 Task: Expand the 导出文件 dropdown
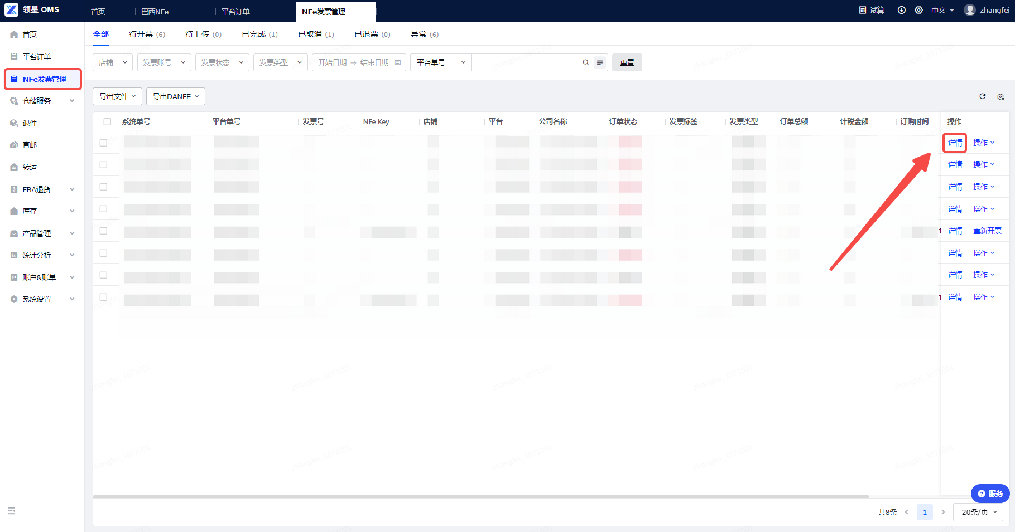pos(118,96)
